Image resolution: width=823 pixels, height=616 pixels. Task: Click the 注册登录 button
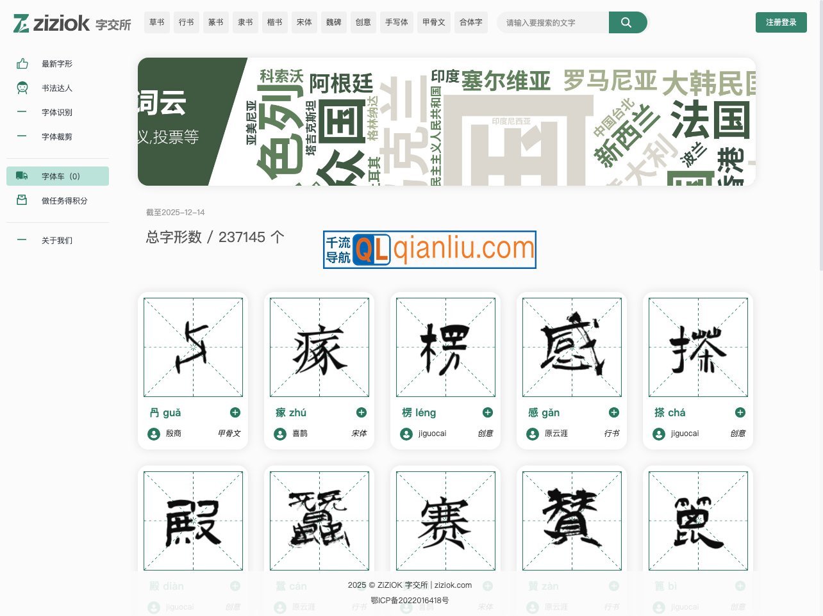(781, 22)
